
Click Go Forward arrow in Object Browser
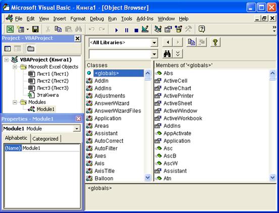point(178,42)
